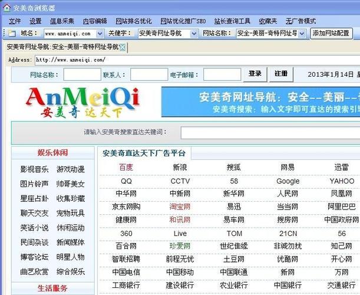Open the Google link
The height and width of the screenshot is (295, 360).
click(288, 181)
